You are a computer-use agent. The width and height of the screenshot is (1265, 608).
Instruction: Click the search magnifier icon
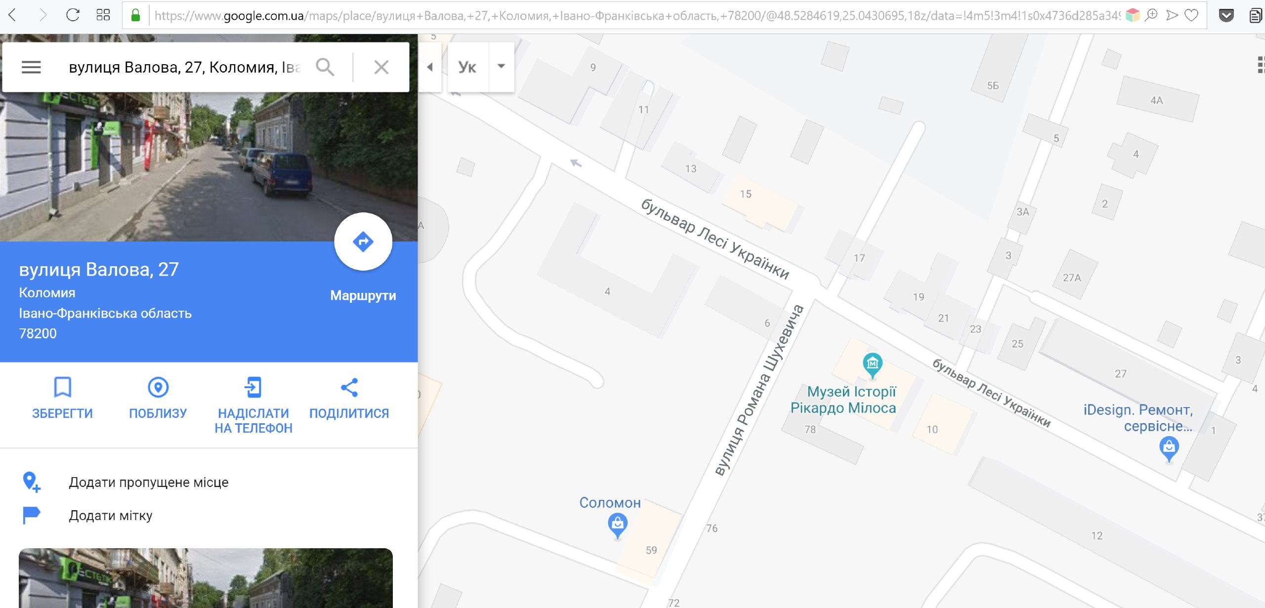point(325,67)
